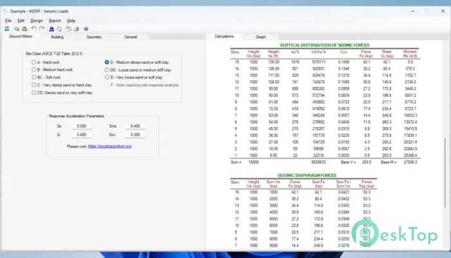Select C - Very dense sand or hard clay
This screenshot has height=258, width=451.
pyautogui.click(x=34, y=84)
